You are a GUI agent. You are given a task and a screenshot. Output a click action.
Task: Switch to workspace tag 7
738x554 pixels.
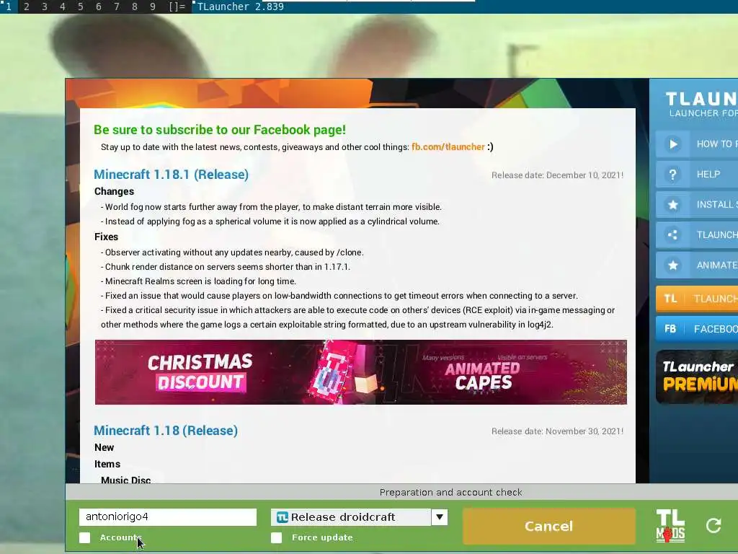117,6
